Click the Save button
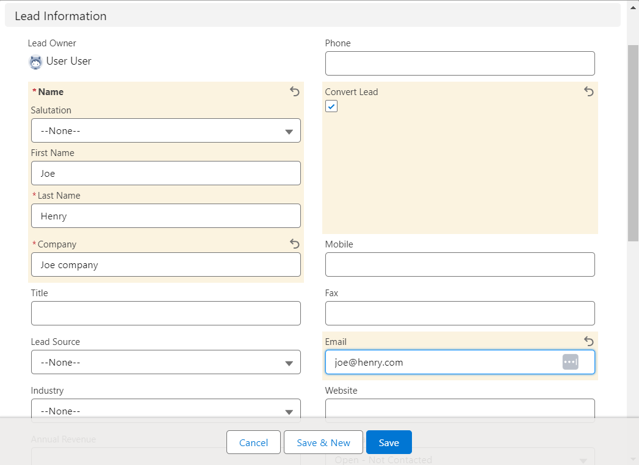 click(x=389, y=442)
